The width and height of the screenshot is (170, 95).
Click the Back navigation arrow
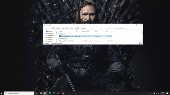pyautogui.click(x=45, y=28)
